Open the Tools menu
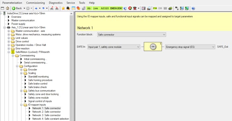This screenshot has height=121, width=232. coord(82,3)
